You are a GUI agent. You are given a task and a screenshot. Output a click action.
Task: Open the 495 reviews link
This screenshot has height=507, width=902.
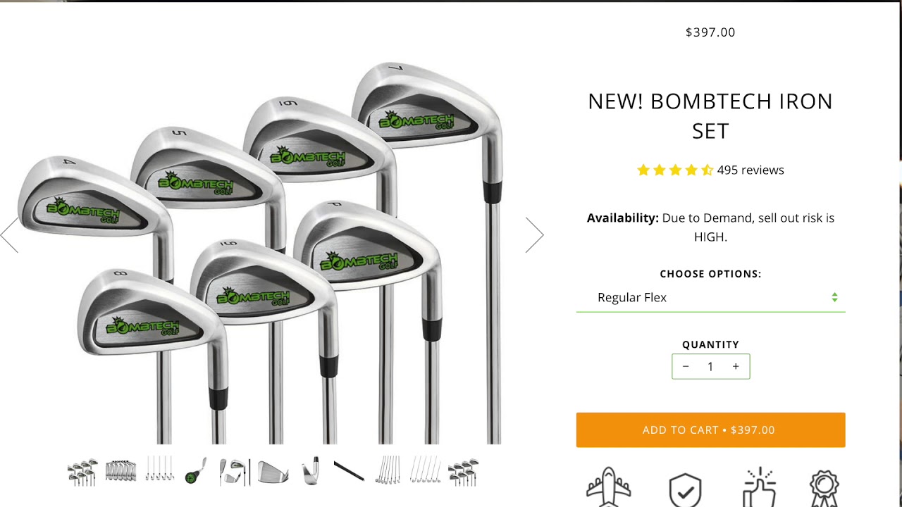(x=750, y=170)
